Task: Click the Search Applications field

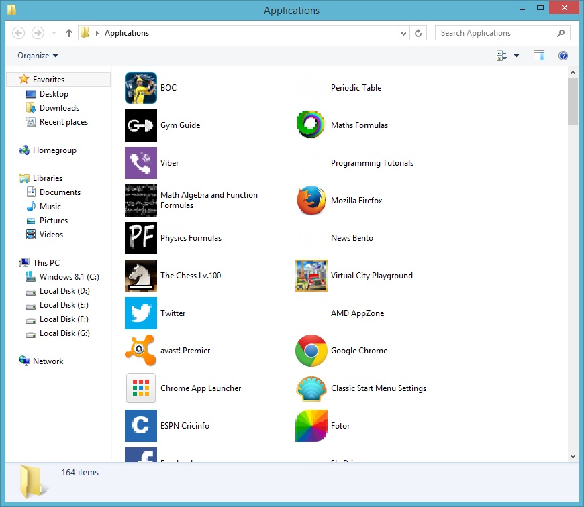Action: point(502,33)
